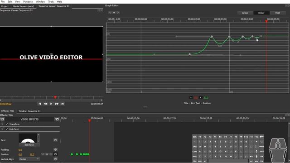The width and height of the screenshot is (290, 163).
Task: Click the Position X value 0.0
Action: 20,154
